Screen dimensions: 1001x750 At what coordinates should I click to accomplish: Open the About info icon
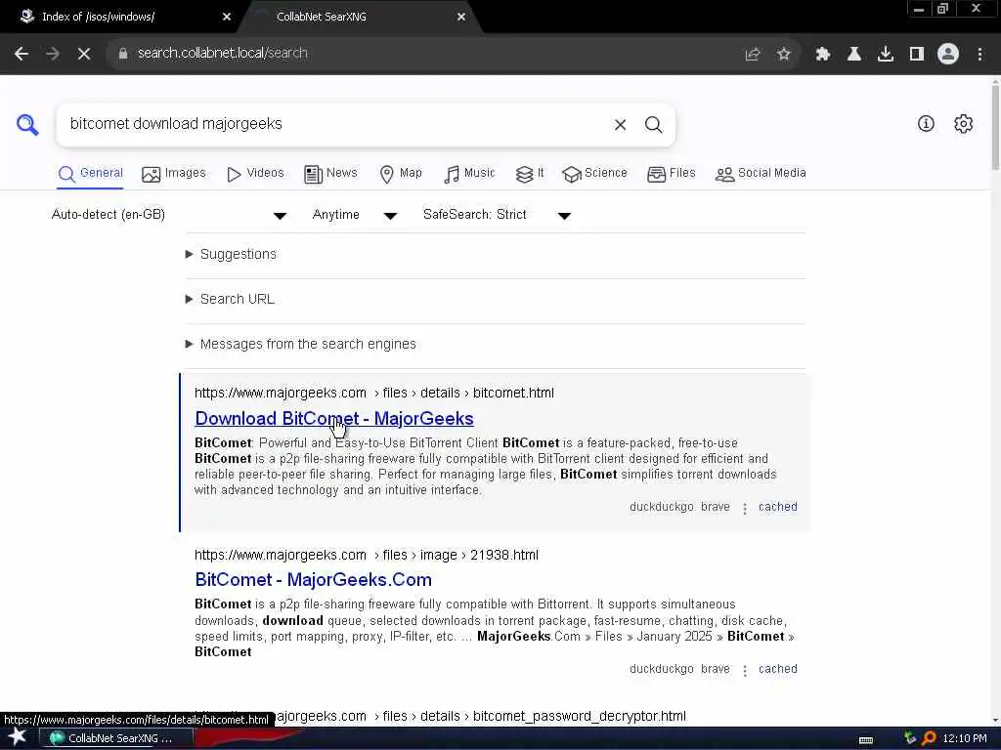point(926,124)
